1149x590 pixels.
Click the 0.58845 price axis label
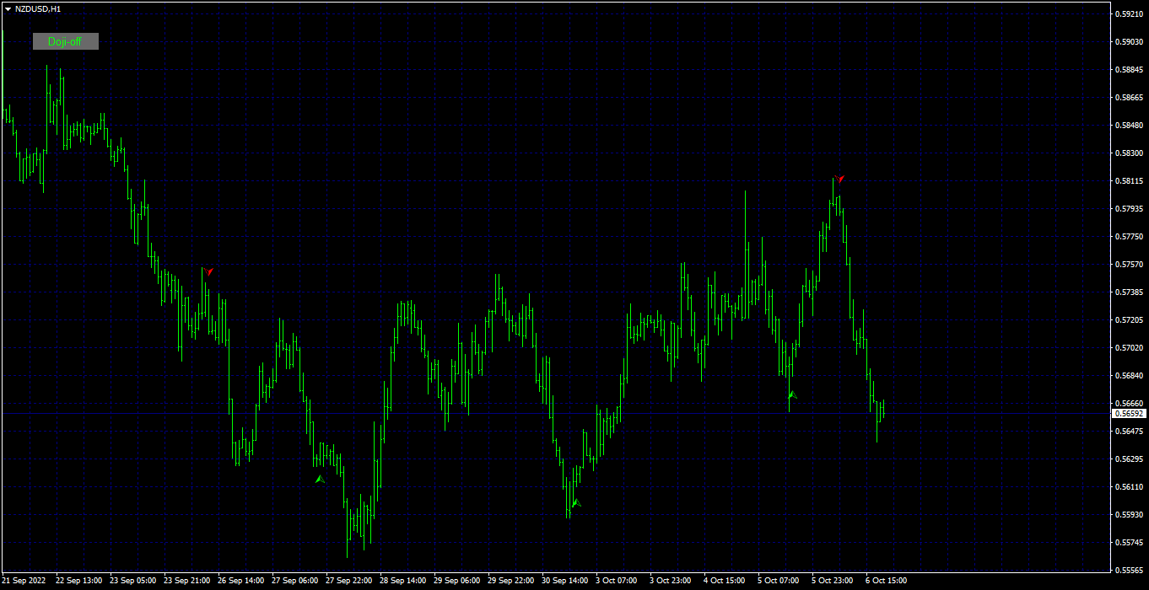pos(1130,70)
